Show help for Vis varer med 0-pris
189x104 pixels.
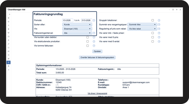point(159,37)
